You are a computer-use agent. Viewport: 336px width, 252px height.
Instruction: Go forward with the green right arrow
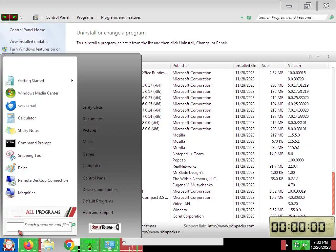pyautogui.click(x=14, y=17)
